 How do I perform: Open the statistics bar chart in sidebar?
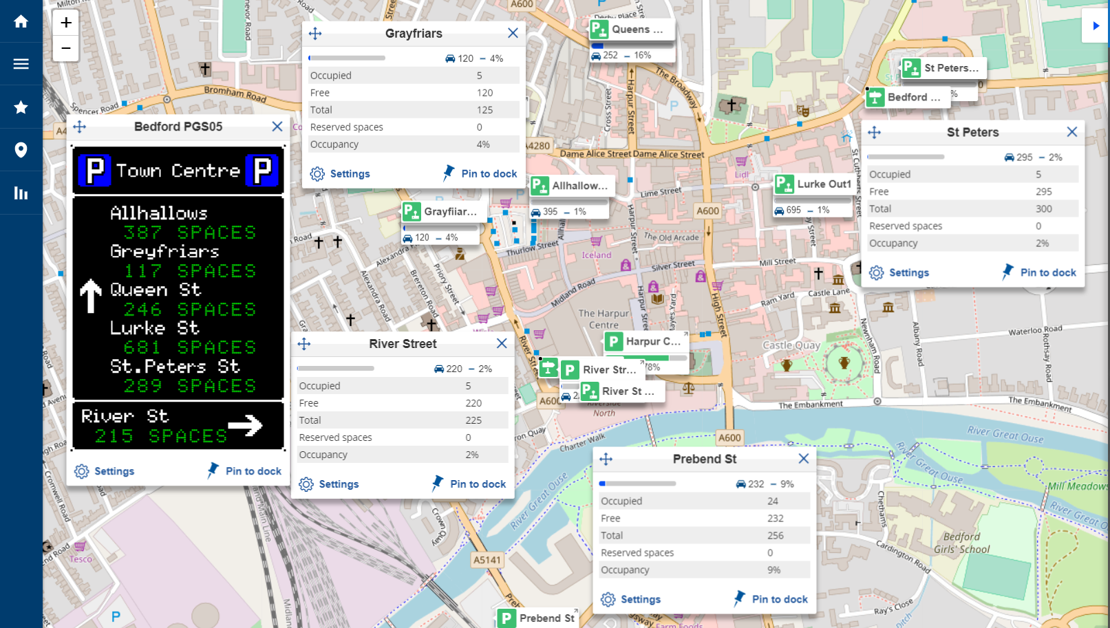21,193
